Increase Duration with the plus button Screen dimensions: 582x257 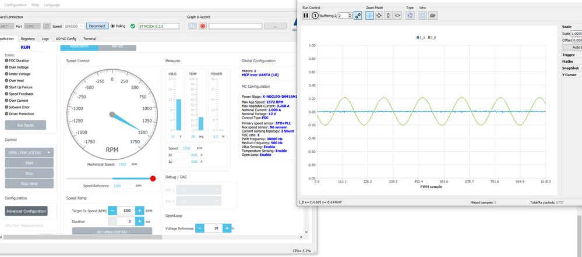point(140,222)
